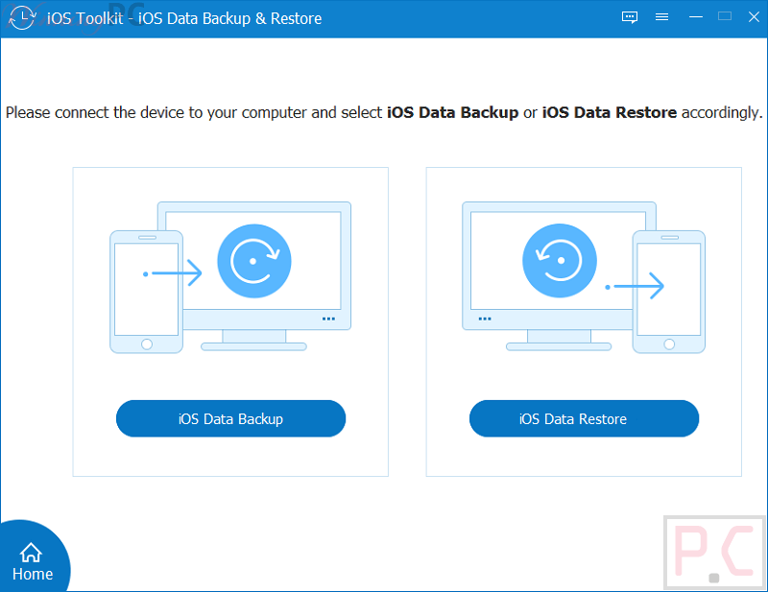Image resolution: width=768 pixels, height=592 pixels.
Task: Click the iOS Data Restore button
Action: [x=584, y=418]
